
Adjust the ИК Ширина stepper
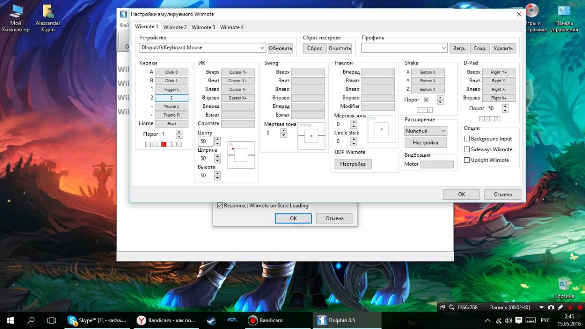click(217, 159)
